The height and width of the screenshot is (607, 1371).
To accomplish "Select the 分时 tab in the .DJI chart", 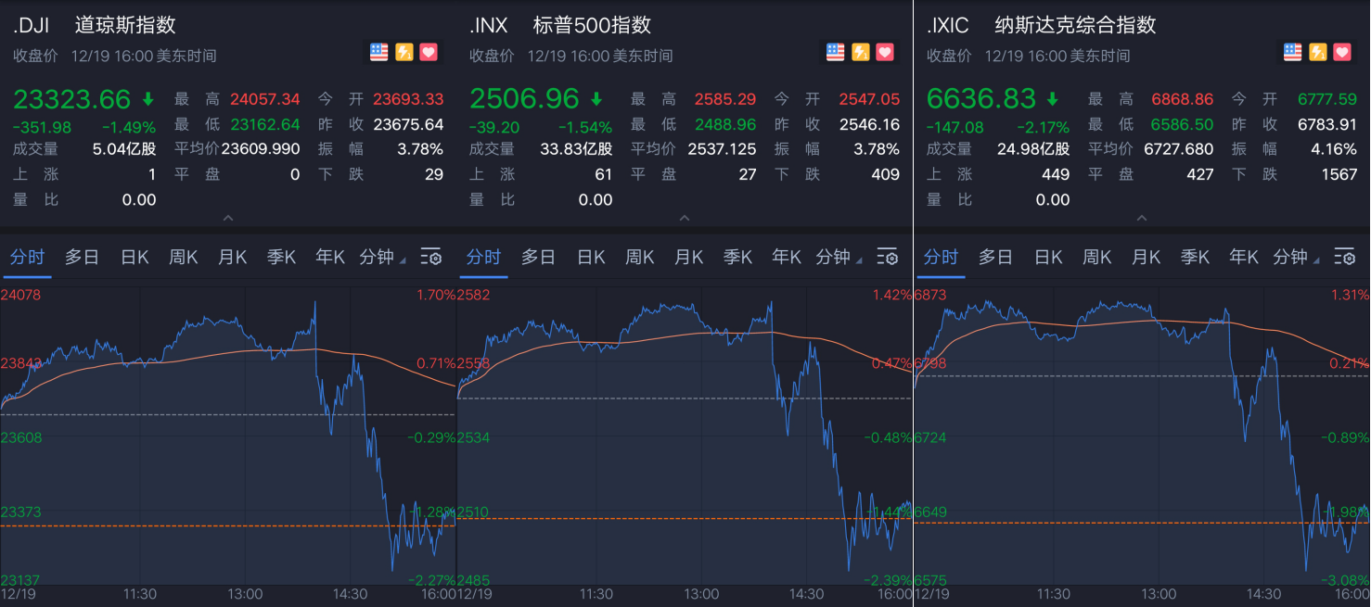I will click(x=27, y=257).
